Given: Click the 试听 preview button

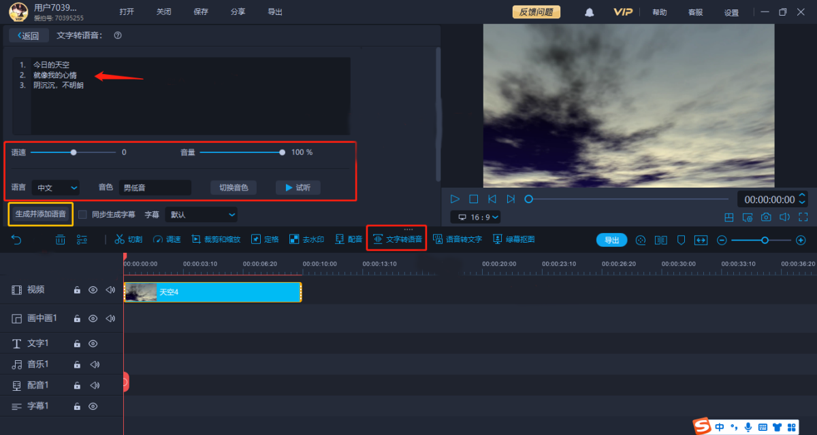Looking at the screenshot, I should [298, 188].
